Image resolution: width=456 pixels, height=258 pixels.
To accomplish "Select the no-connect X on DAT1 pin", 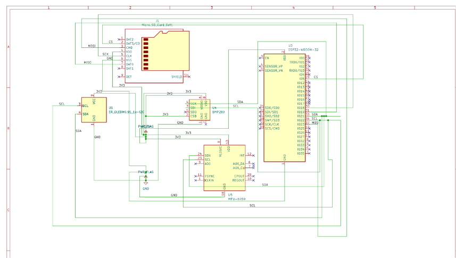I will 119,68.
